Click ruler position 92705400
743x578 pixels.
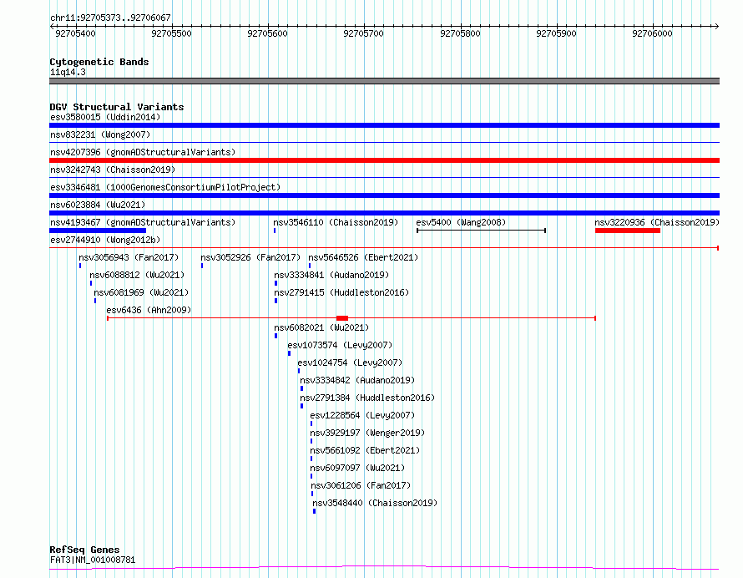click(75, 33)
